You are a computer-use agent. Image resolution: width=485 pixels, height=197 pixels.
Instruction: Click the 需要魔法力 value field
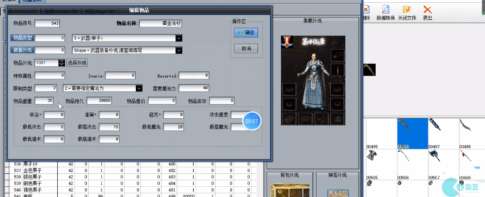click(194, 88)
